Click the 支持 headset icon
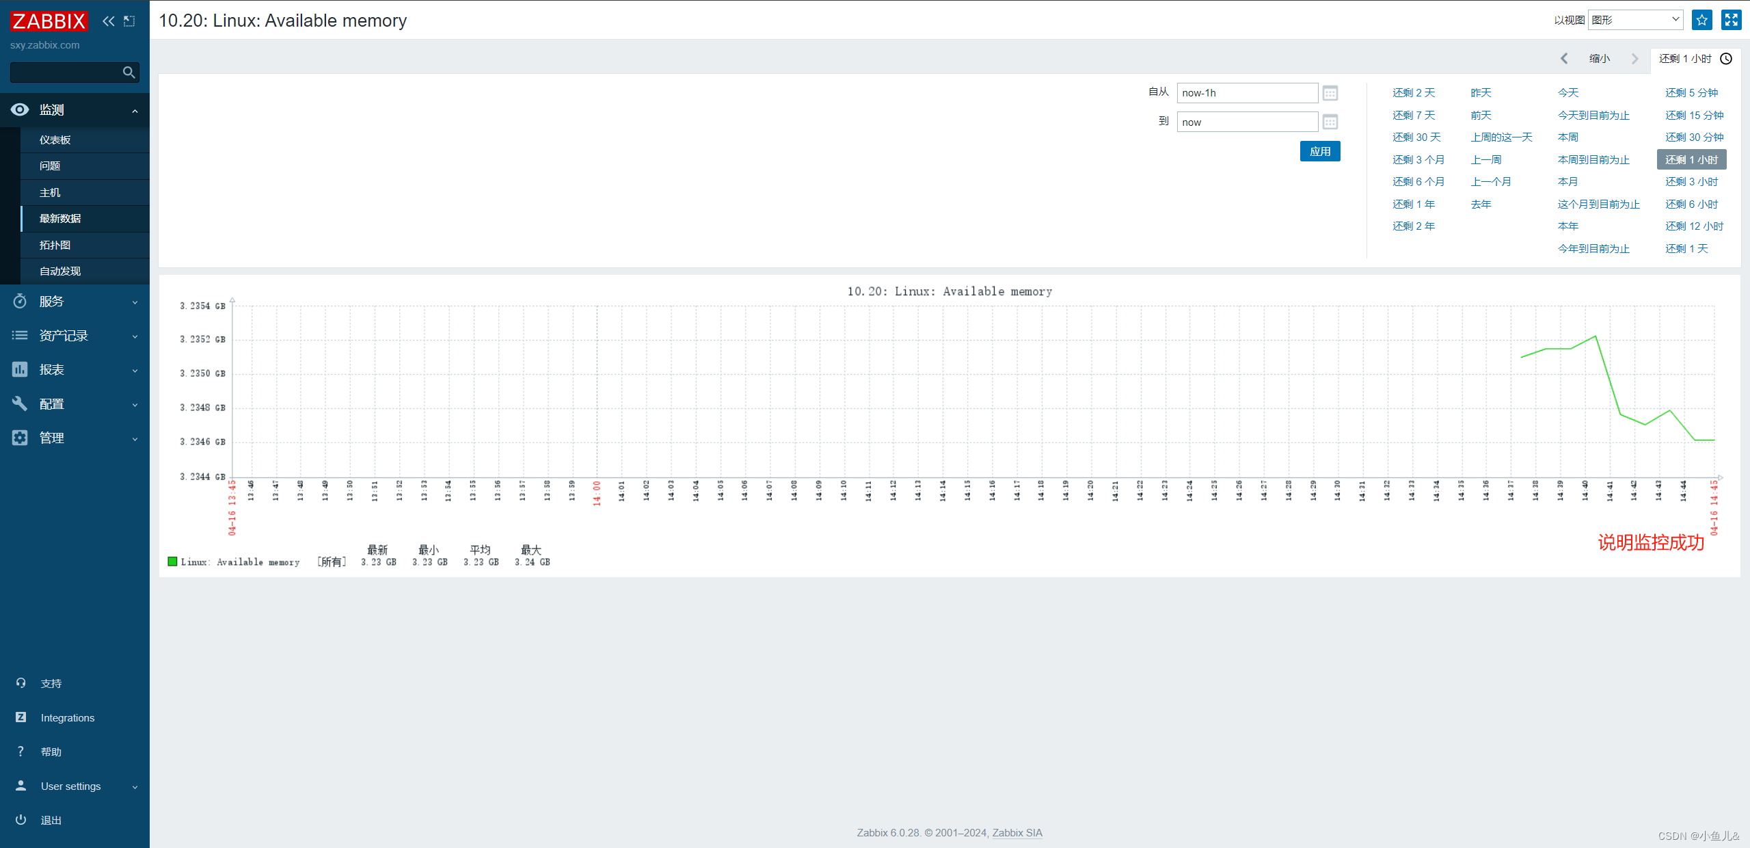This screenshot has width=1750, height=848. click(x=21, y=683)
